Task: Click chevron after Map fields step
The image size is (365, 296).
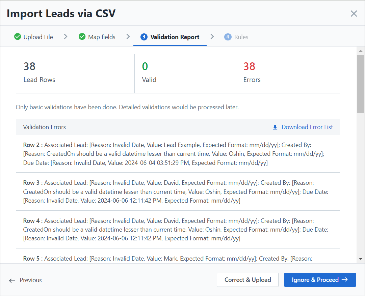Action: pos(128,37)
